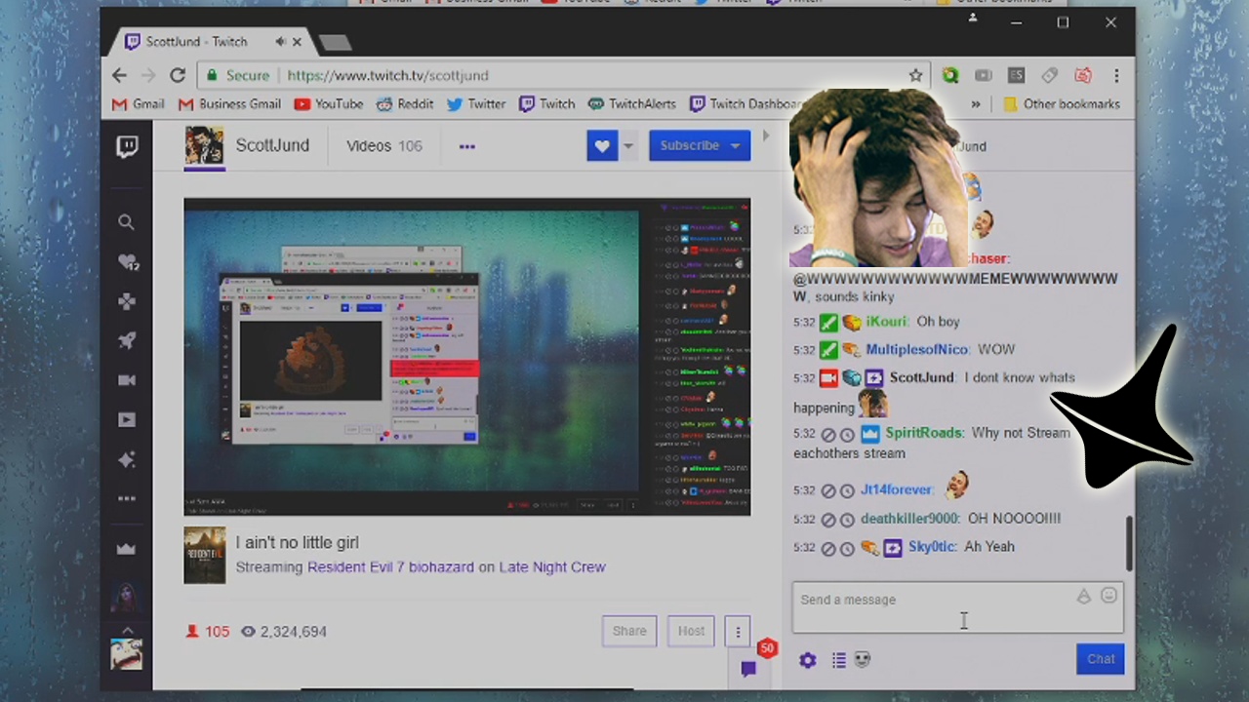Switch to the Videos 106 tab
This screenshot has height=702, width=1249.
pyautogui.click(x=384, y=145)
